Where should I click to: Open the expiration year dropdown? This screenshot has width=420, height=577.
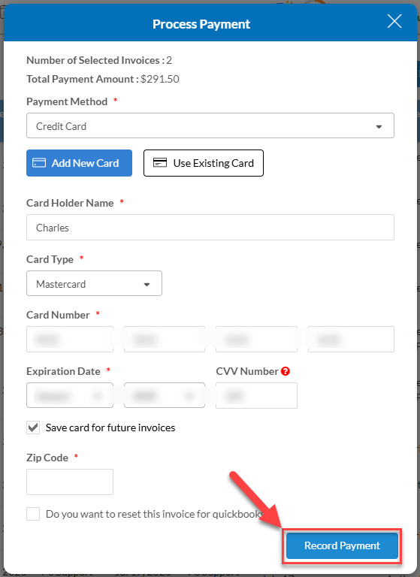(165, 395)
